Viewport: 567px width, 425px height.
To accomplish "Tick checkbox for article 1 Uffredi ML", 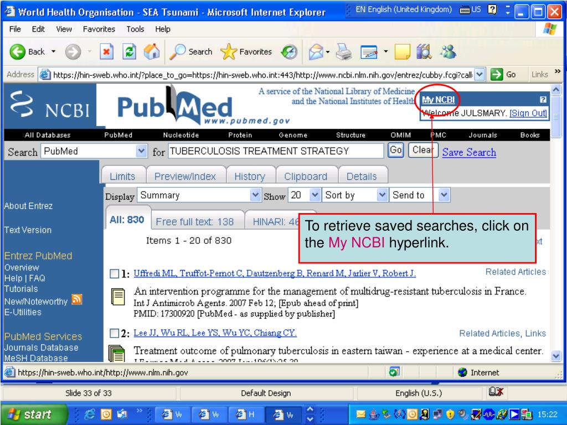I will click(114, 273).
